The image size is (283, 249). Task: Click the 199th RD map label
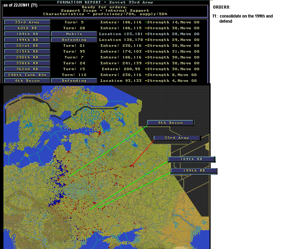194,171
